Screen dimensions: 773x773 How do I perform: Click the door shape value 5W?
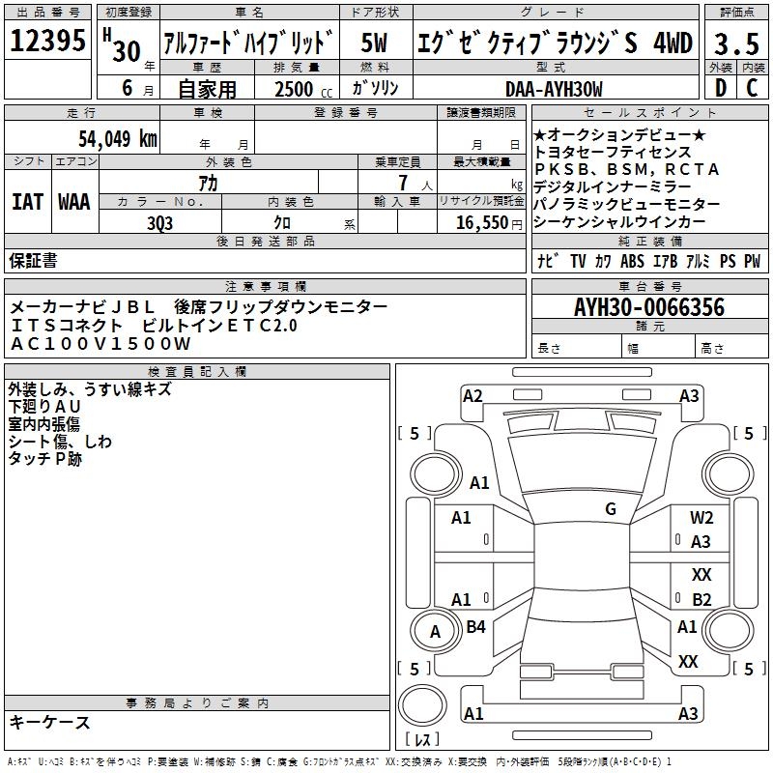375,43
